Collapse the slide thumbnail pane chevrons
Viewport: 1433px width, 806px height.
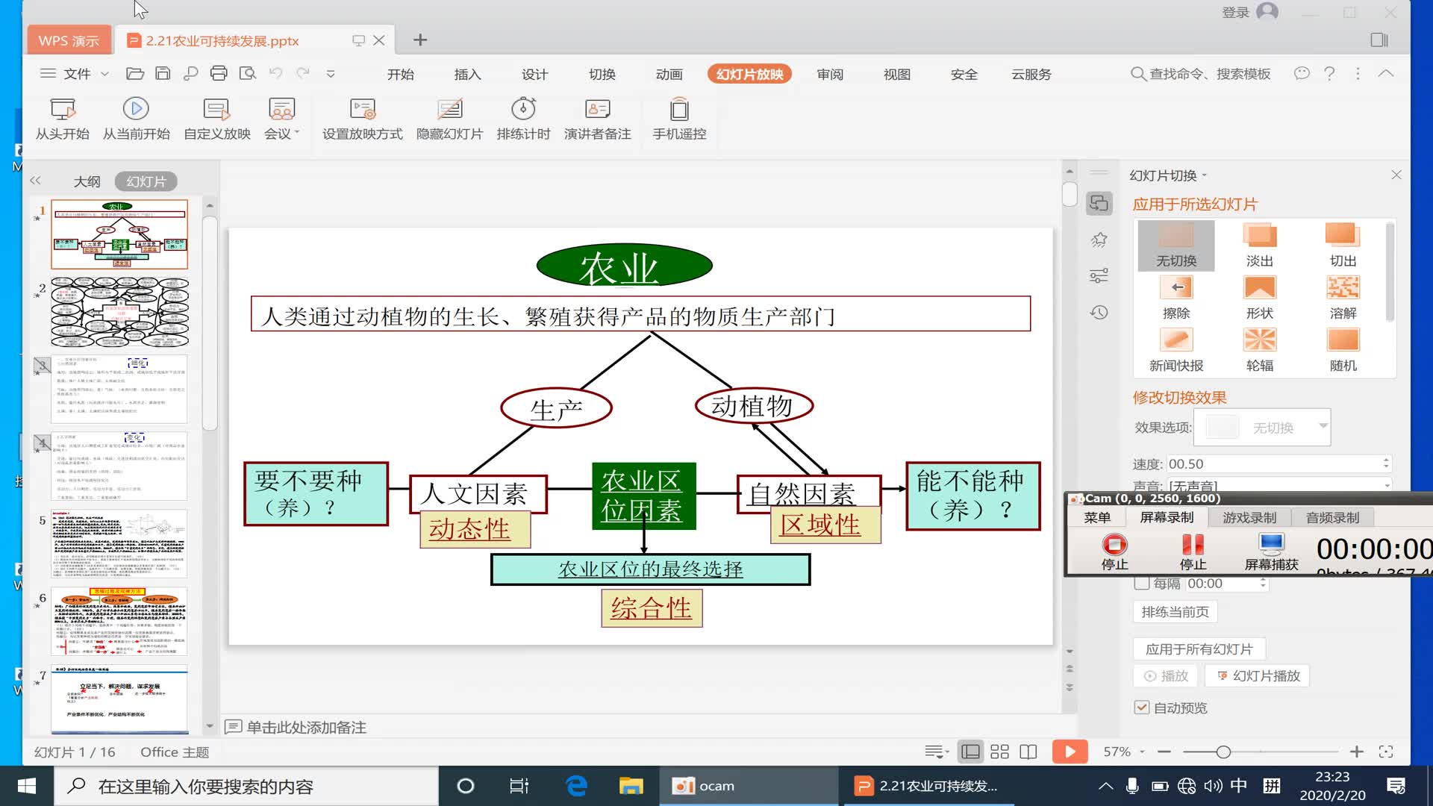[x=35, y=181]
